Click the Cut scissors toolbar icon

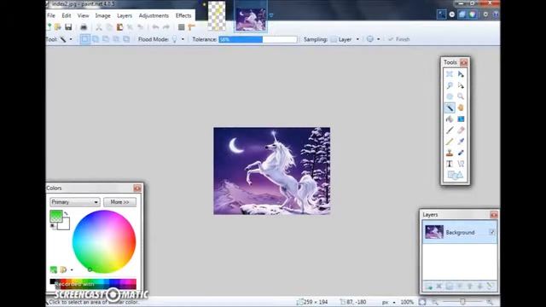(x=99, y=27)
